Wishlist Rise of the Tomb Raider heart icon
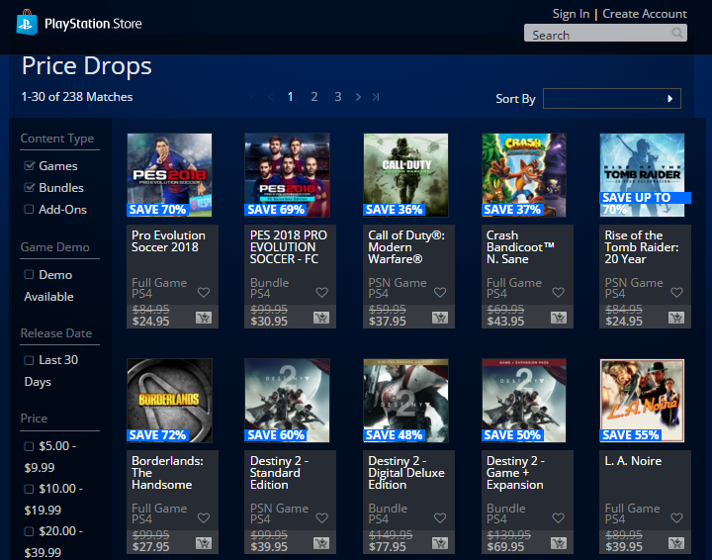Screen dimensions: 712x560 tap(676, 293)
